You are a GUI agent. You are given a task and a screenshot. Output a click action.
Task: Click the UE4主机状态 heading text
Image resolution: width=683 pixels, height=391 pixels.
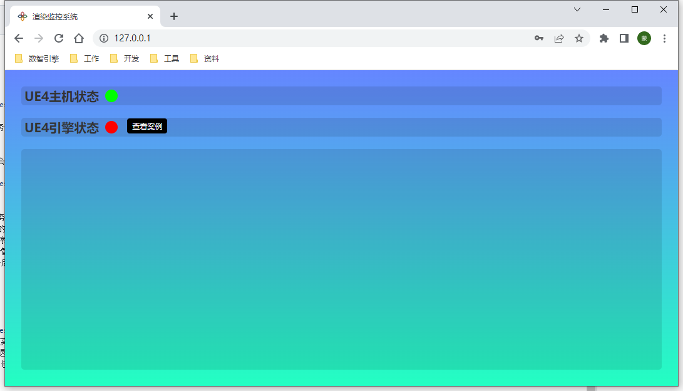62,96
